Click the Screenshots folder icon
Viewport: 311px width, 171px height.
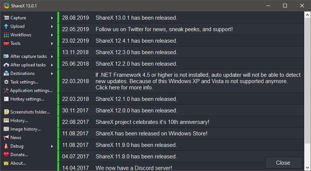click(6, 112)
